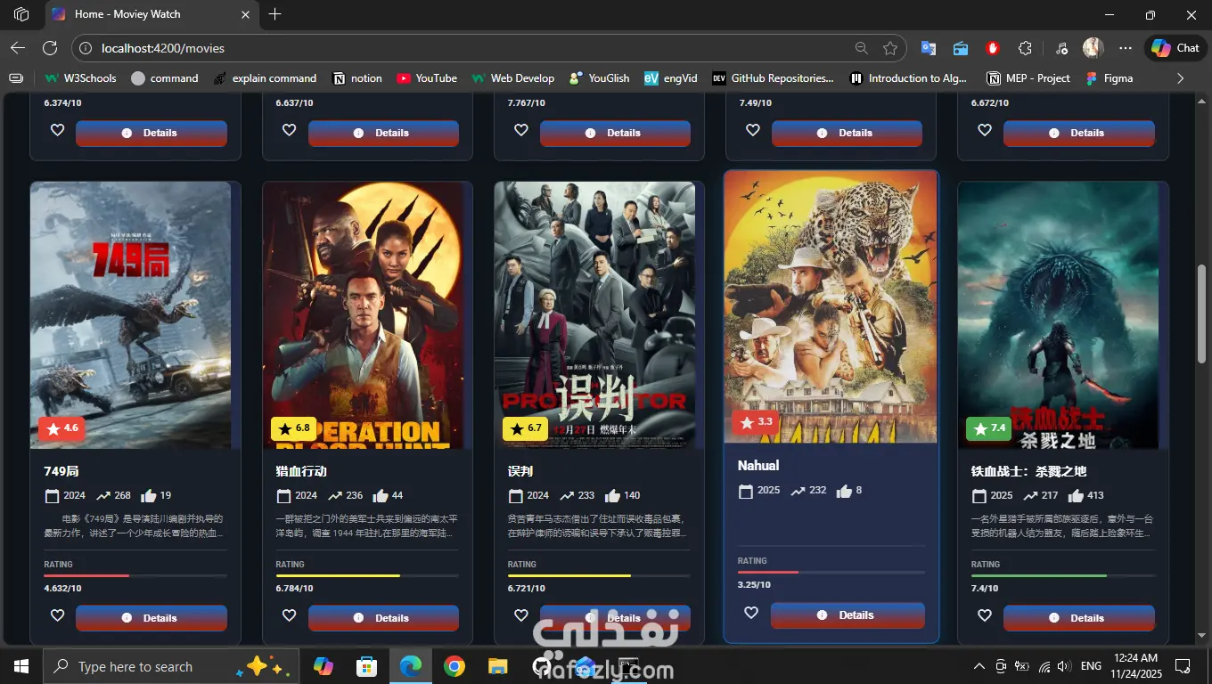The width and height of the screenshot is (1212, 684).
Task: Open the Extensions puzzle icon
Action: click(1025, 48)
